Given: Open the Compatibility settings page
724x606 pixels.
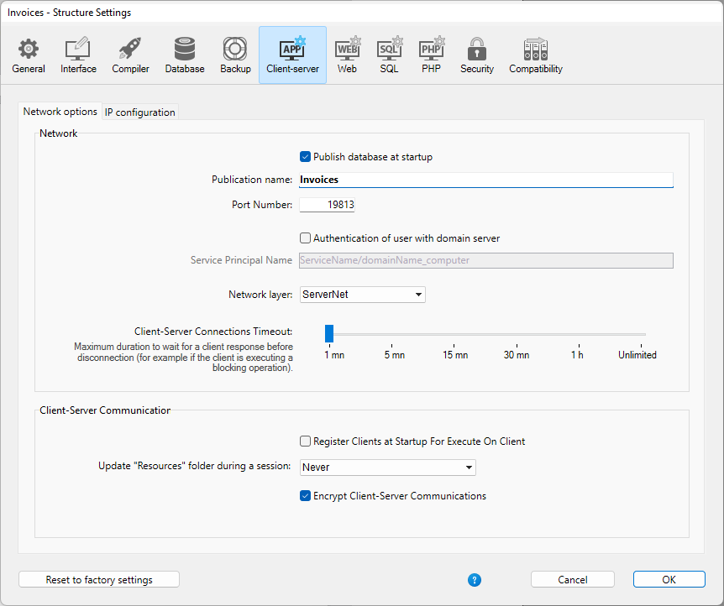Looking at the screenshot, I should [x=535, y=55].
